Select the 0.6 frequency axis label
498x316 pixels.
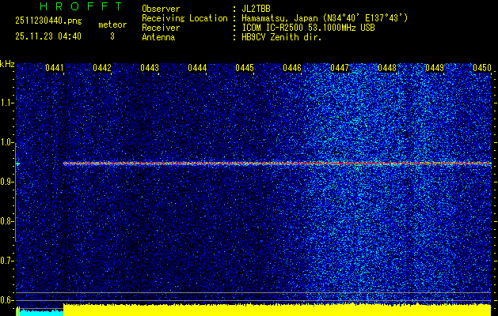click(x=7, y=299)
